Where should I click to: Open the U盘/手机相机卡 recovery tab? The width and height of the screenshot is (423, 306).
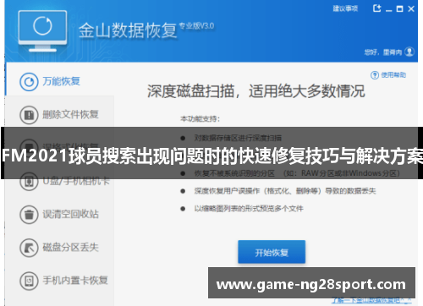tap(60, 181)
